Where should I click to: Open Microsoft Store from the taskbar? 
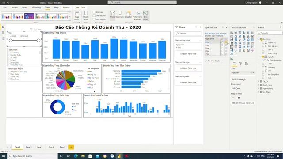(90, 156)
